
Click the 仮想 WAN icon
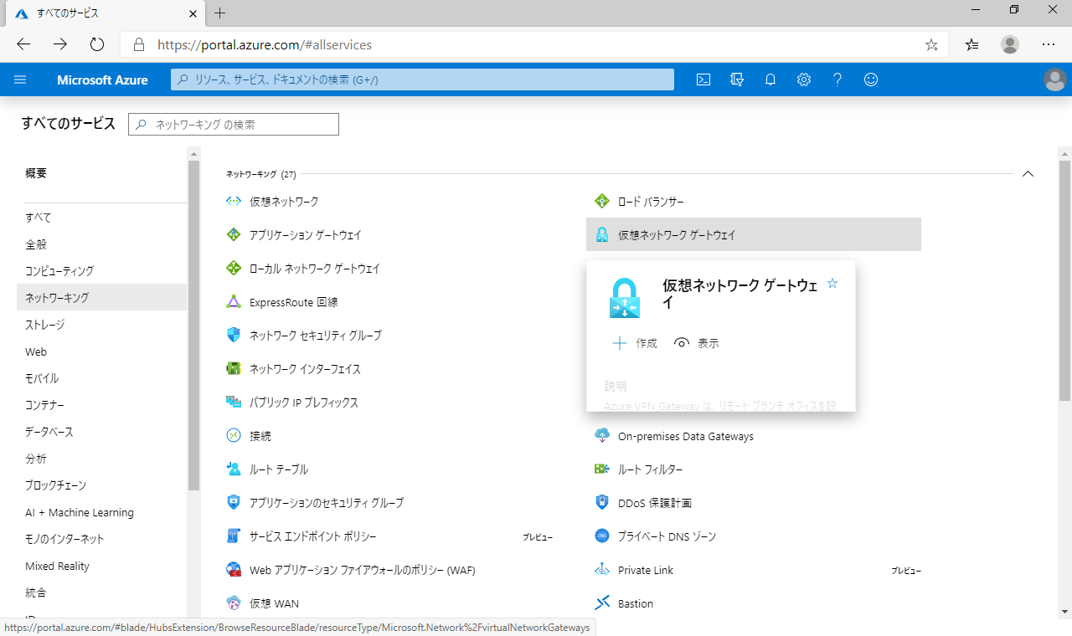coord(234,603)
